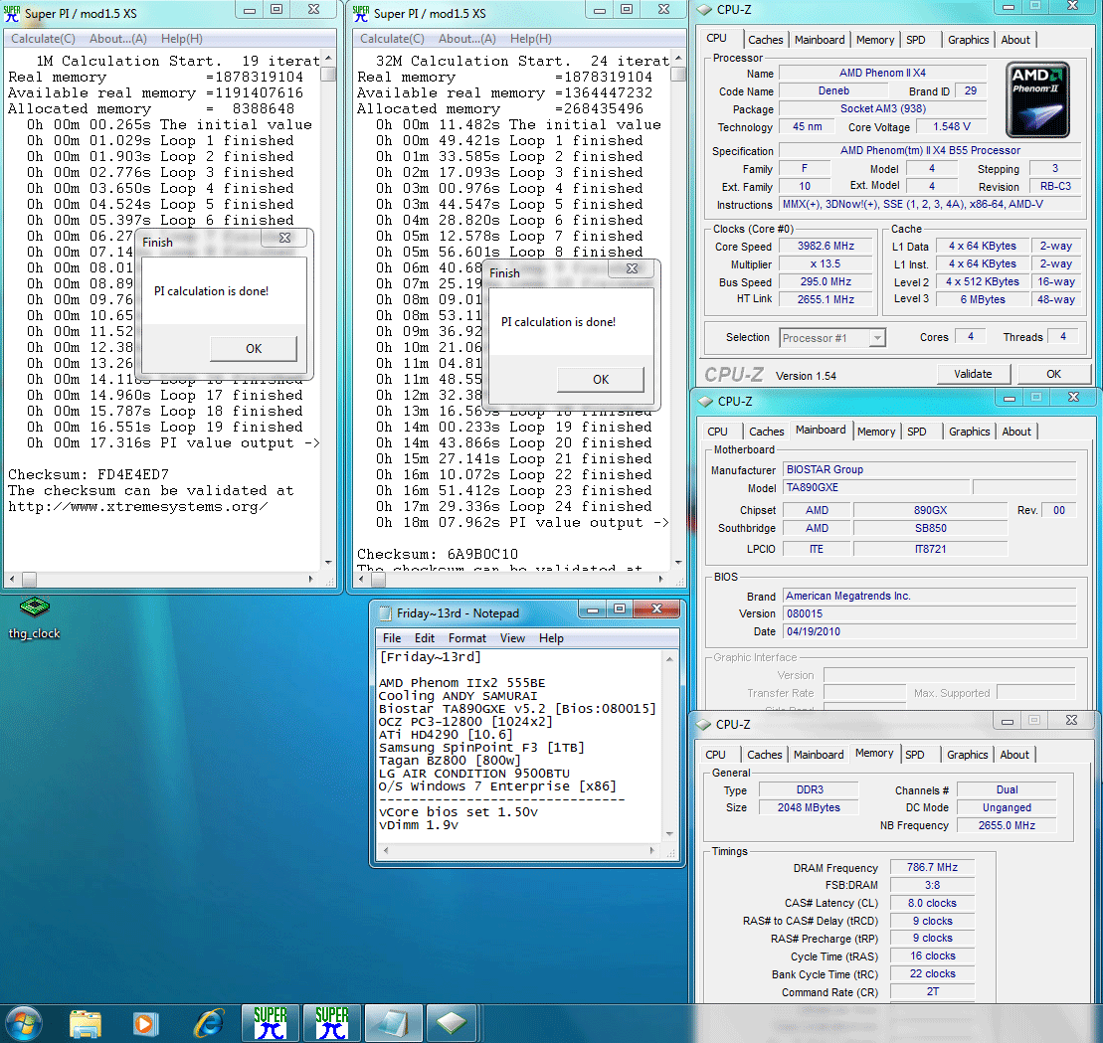Screen dimensions: 1103x1043
Task: Switch to Notepad via its taskbar icon
Action: point(394,1022)
